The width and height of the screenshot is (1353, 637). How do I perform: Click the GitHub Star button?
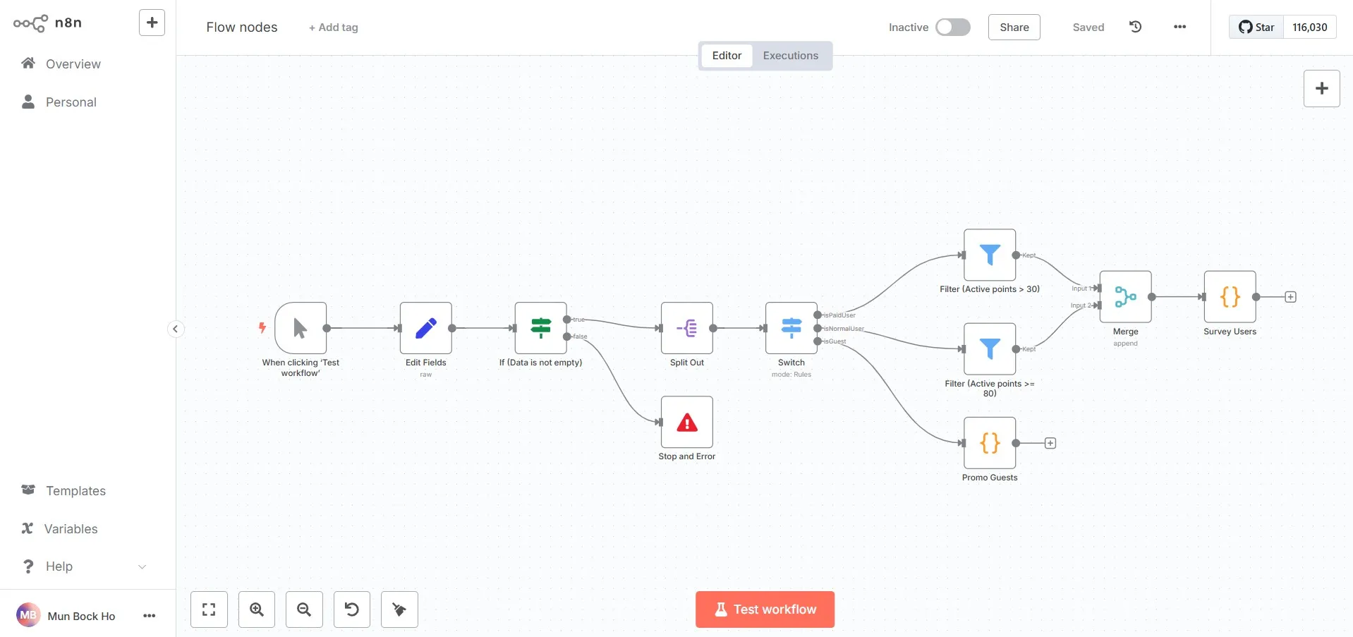pyautogui.click(x=1256, y=27)
